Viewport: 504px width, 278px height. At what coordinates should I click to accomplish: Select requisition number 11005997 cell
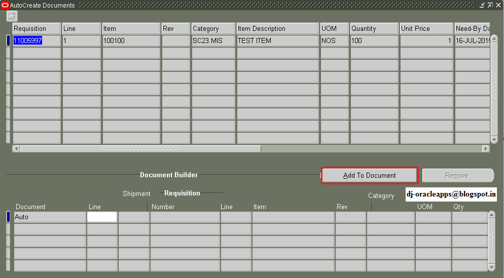click(37, 41)
